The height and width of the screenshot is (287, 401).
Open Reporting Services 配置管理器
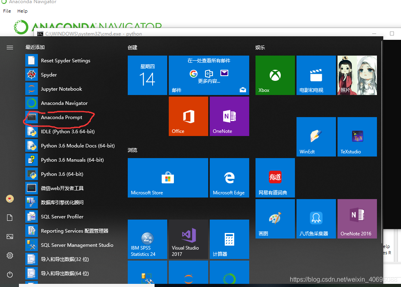pos(70,231)
